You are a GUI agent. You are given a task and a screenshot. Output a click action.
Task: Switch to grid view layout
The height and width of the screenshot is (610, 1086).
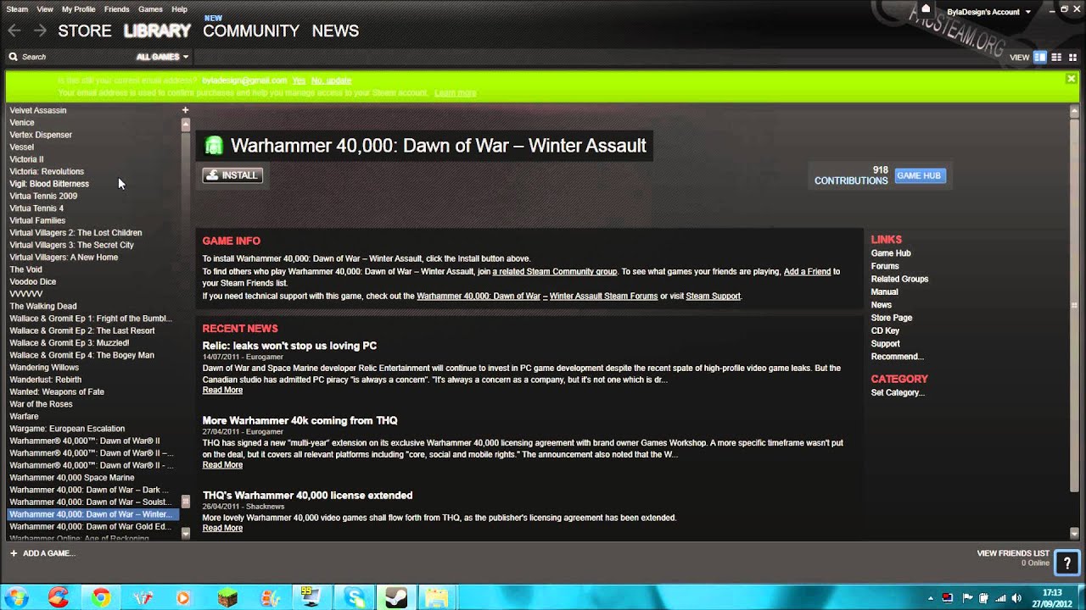(1072, 57)
